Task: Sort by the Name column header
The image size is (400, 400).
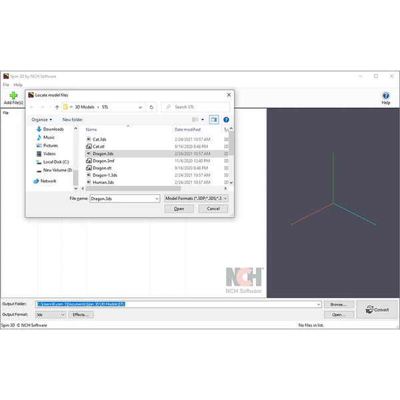Action: click(91, 129)
